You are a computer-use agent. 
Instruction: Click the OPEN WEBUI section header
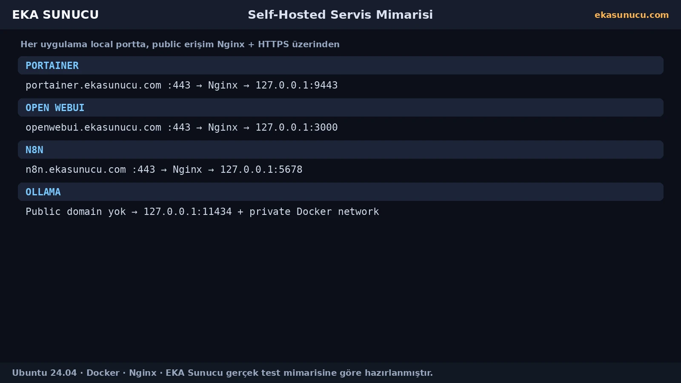coord(340,108)
